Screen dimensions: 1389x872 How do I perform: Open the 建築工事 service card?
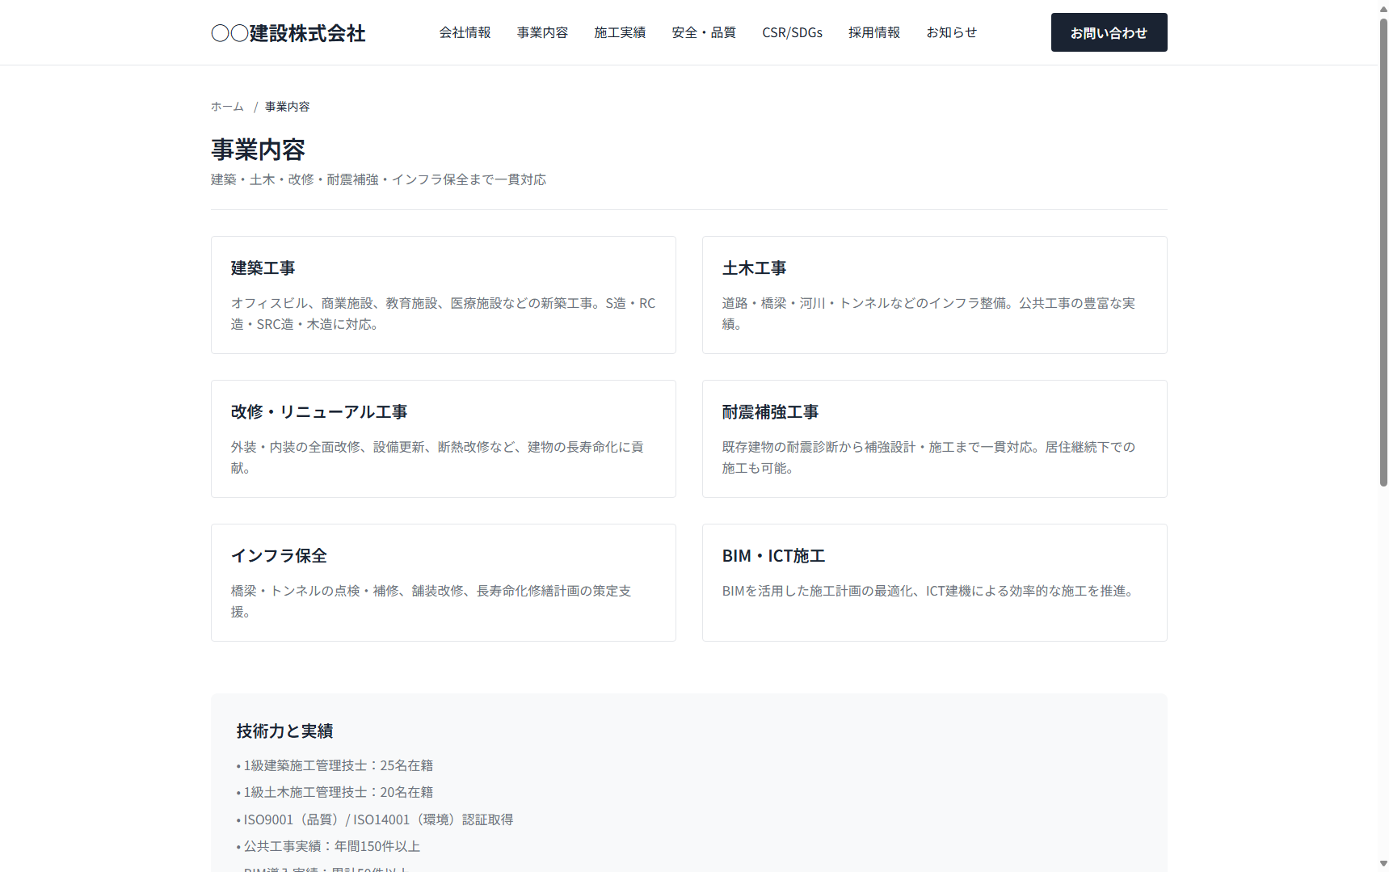[x=443, y=294]
